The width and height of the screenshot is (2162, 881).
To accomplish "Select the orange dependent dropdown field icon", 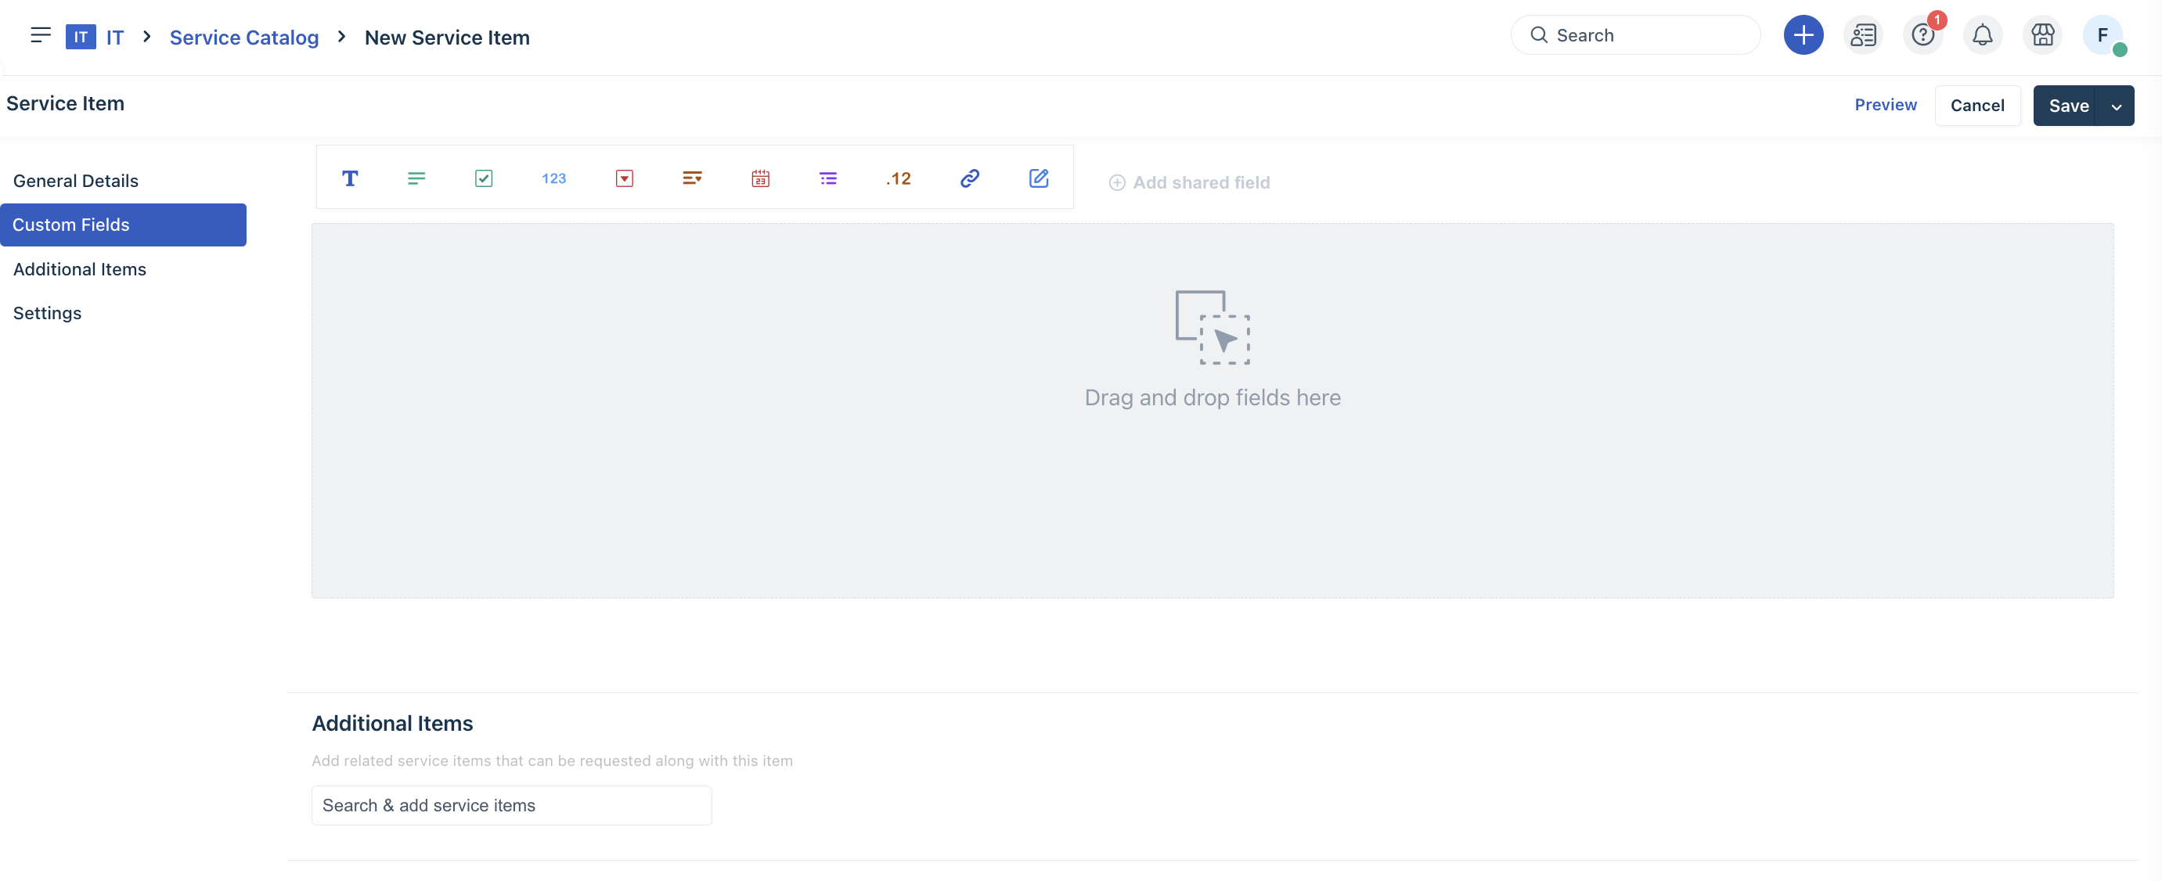I will click(x=691, y=178).
